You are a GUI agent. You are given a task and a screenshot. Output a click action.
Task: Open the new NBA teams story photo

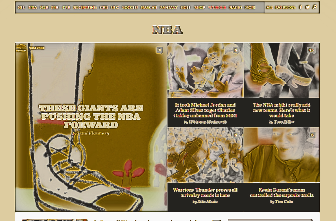(282, 70)
